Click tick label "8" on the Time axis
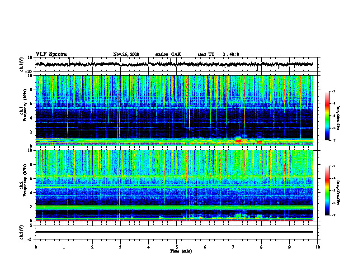 (261, 247)
